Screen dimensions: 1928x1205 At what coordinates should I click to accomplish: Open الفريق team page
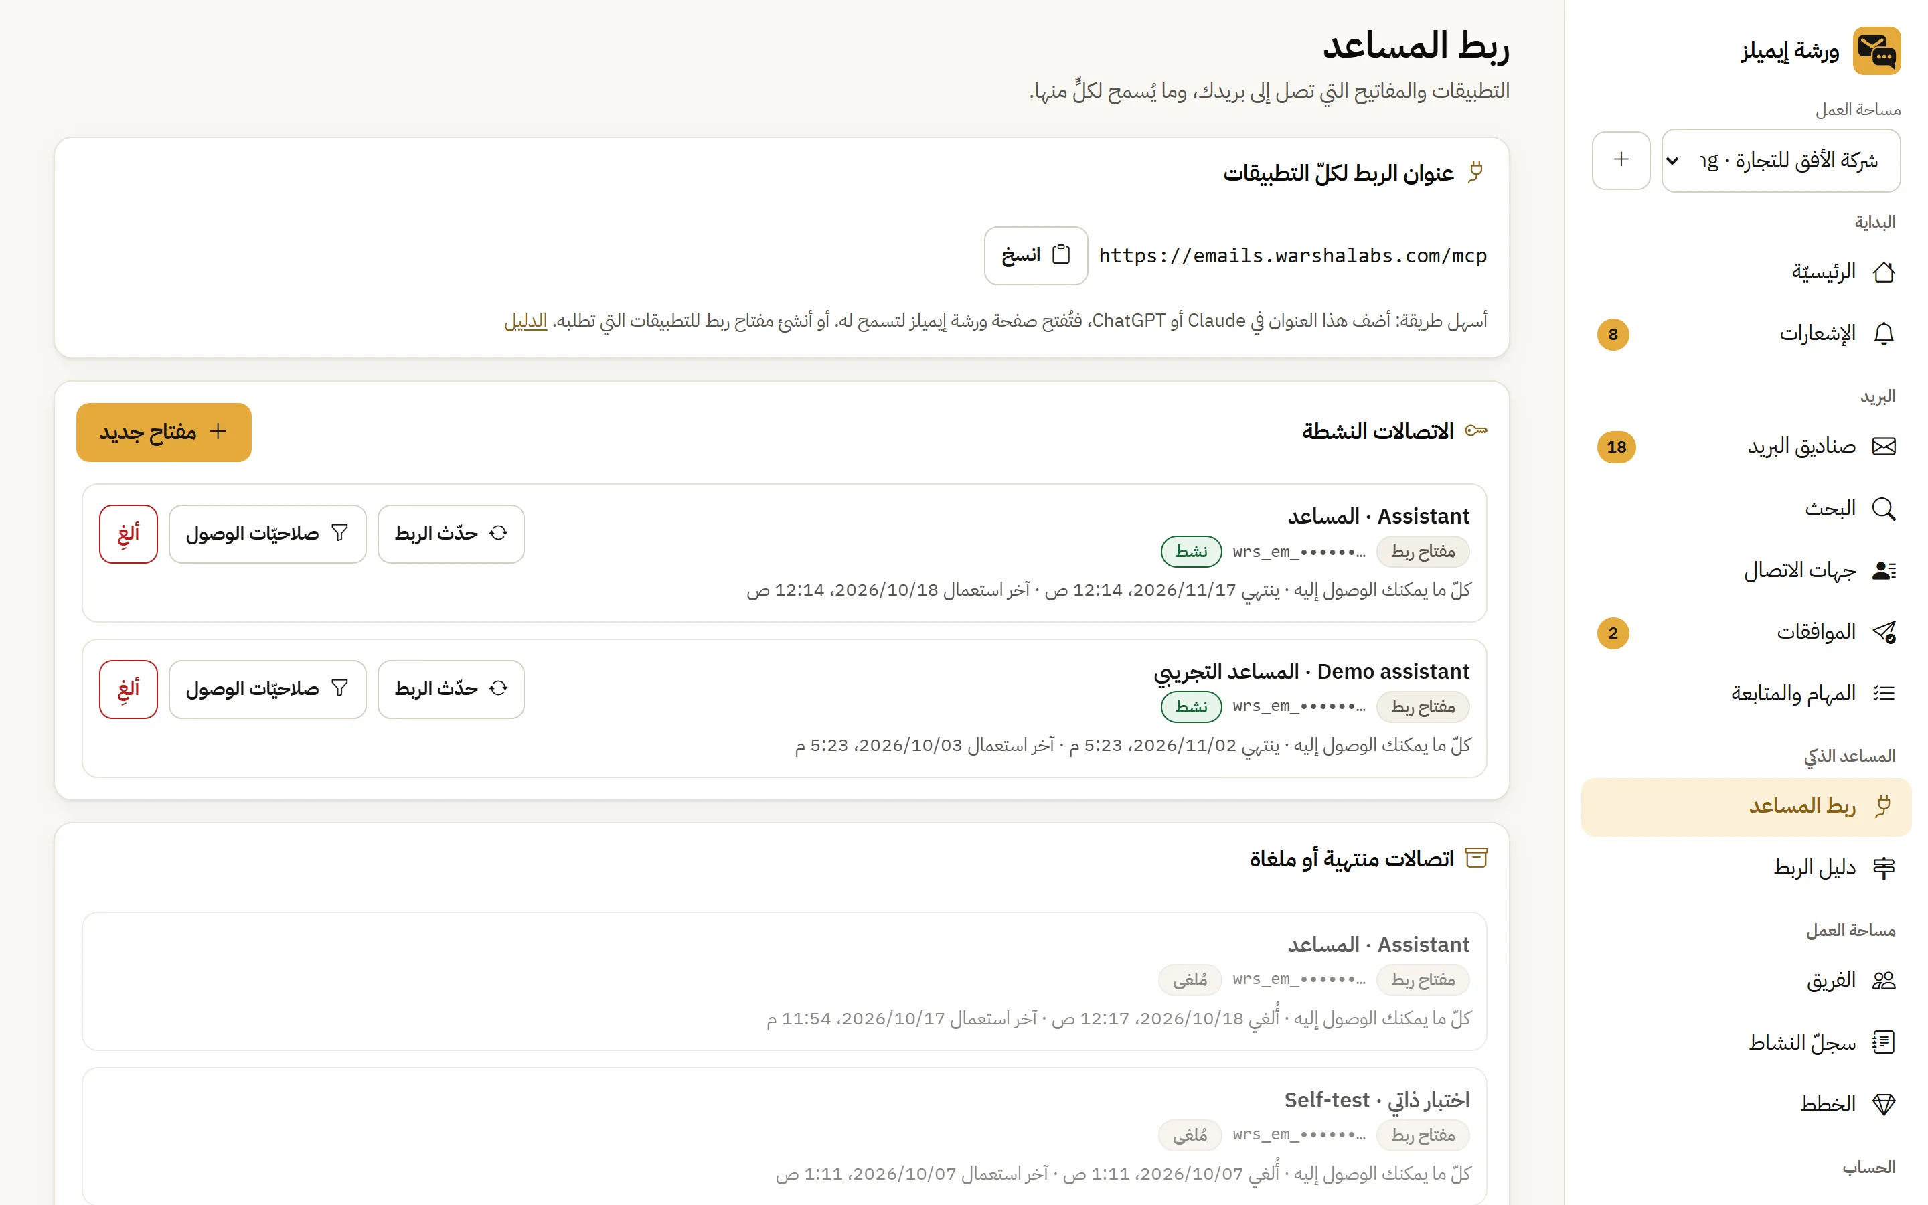[1745, 980]
